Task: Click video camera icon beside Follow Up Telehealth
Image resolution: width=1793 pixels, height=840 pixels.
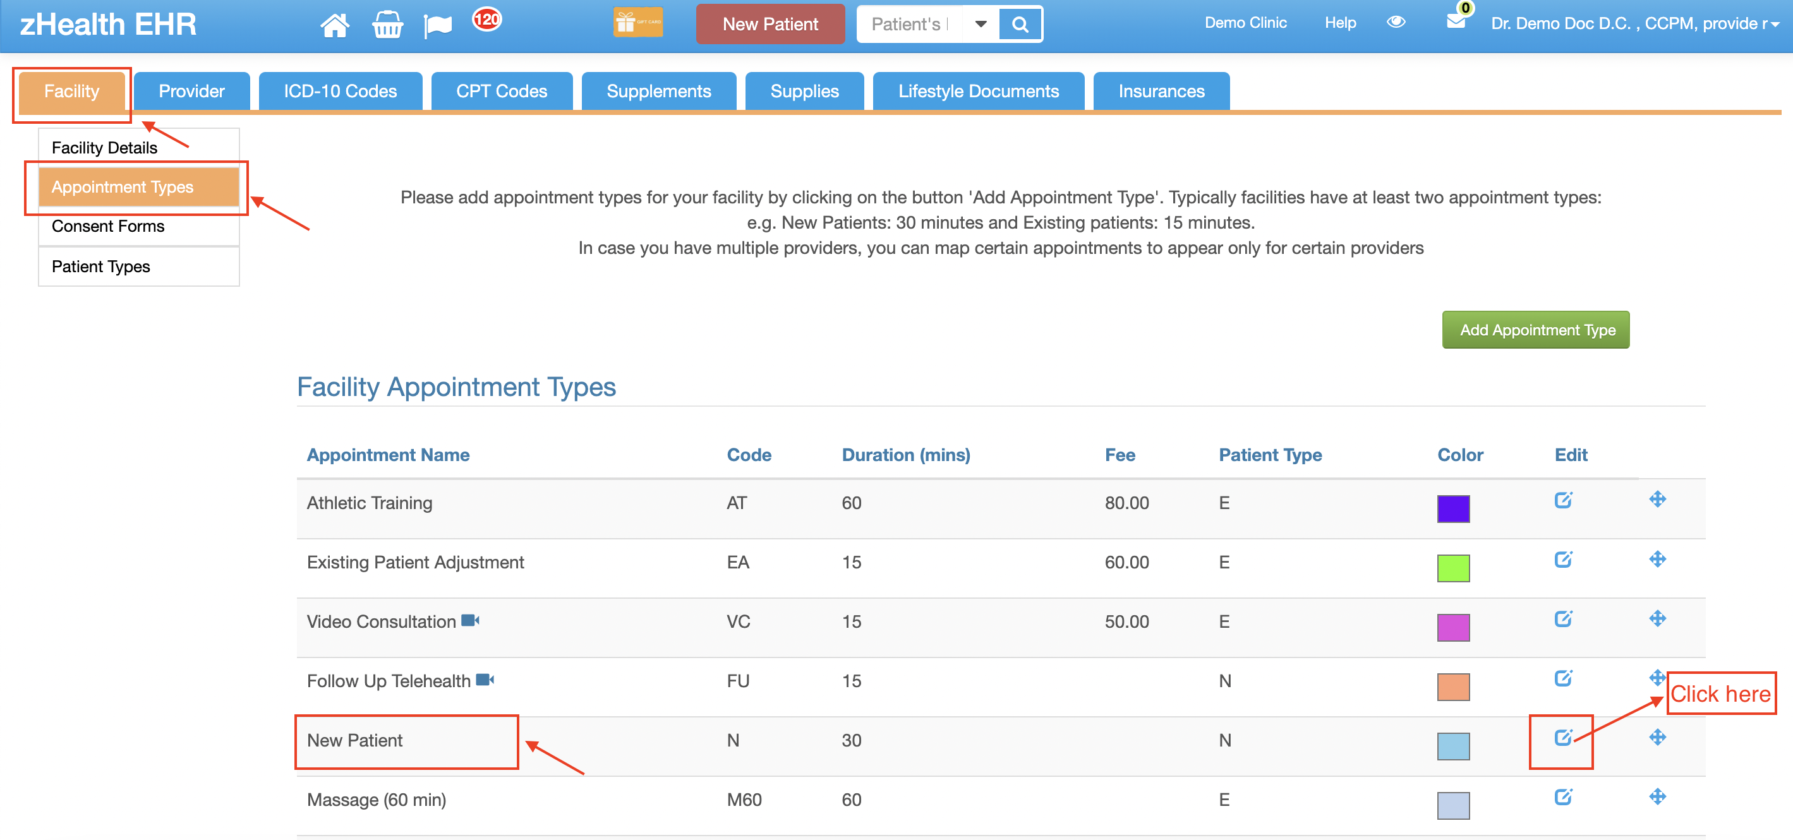Action: [485, 680]
